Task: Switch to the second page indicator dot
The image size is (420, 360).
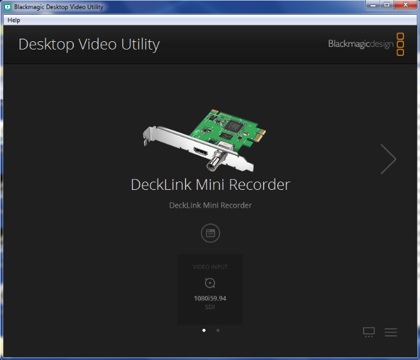Action: [x=218, y=330]
